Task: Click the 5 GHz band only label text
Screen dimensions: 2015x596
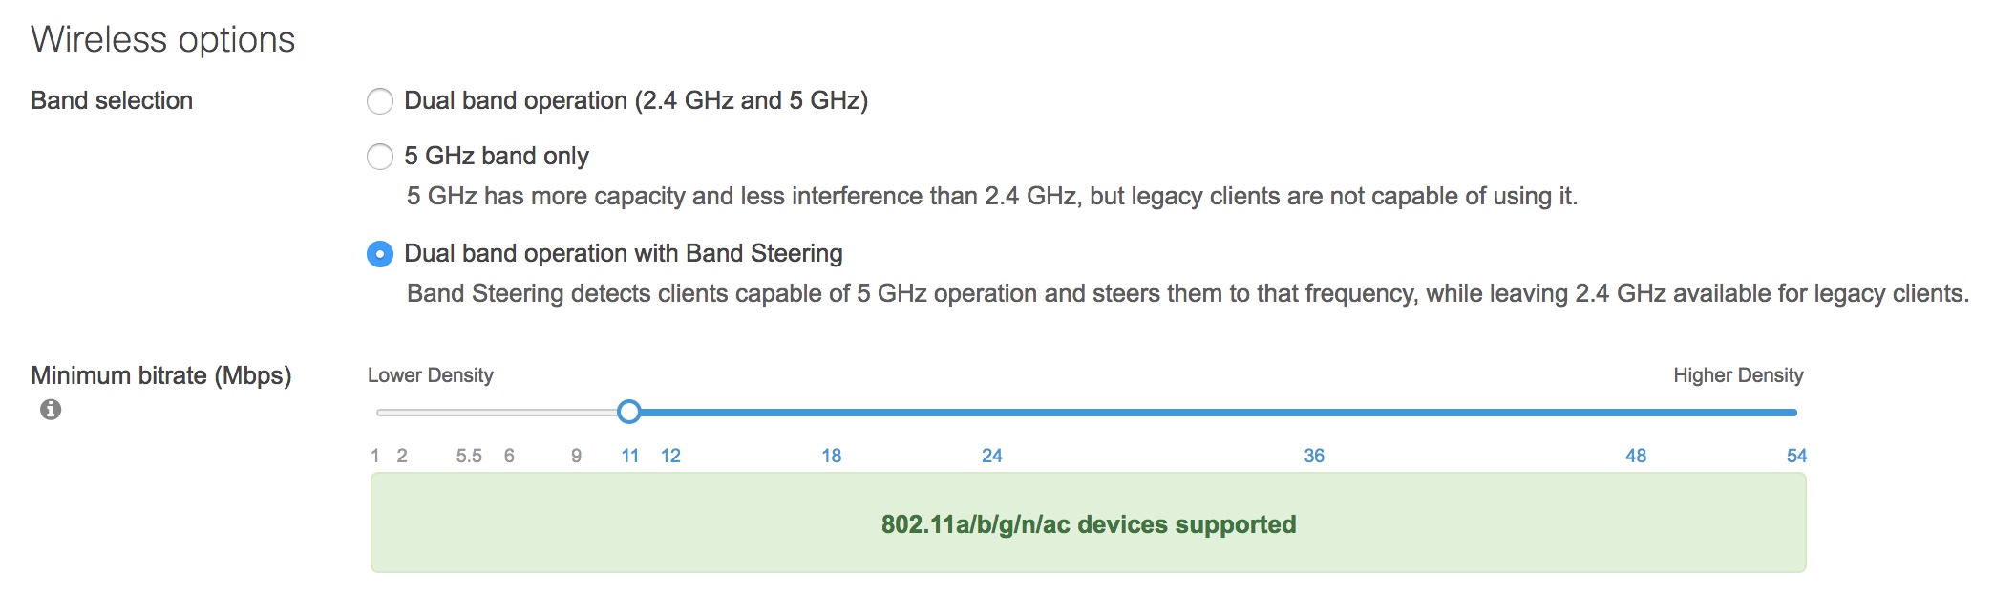Action: tap(496, 156)
